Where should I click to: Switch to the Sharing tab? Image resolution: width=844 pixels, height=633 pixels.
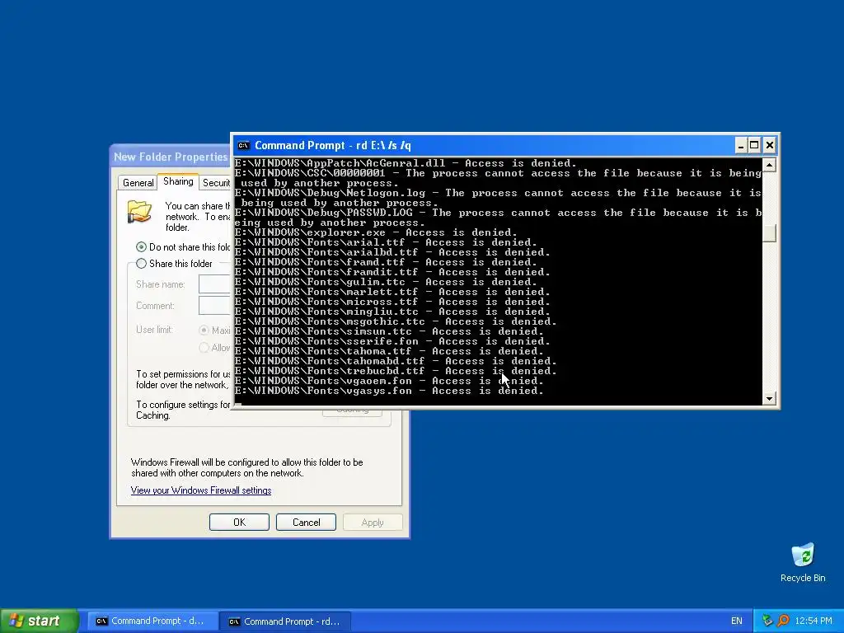point(178,181)
